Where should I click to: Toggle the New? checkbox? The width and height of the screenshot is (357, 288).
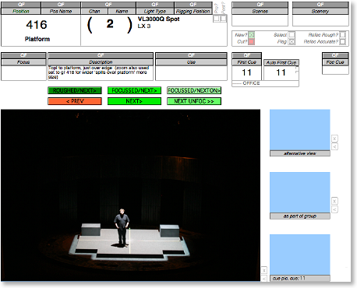click(252, 35)
